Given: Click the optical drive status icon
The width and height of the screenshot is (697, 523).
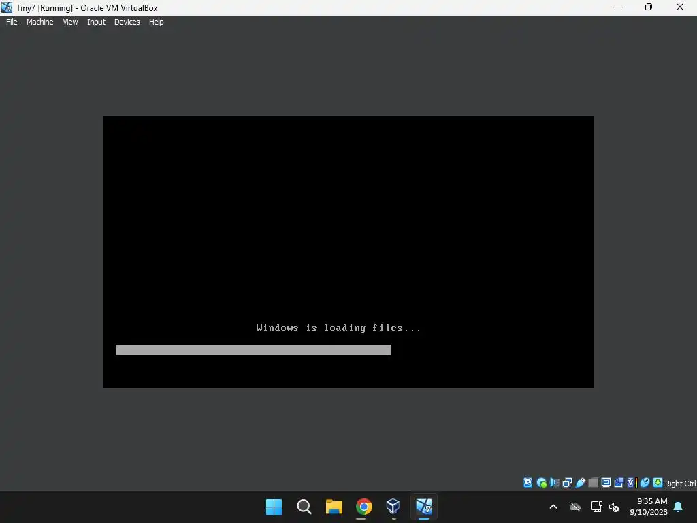Looking at the screenshot, I should pyautogui.click(x=541, y=483).
